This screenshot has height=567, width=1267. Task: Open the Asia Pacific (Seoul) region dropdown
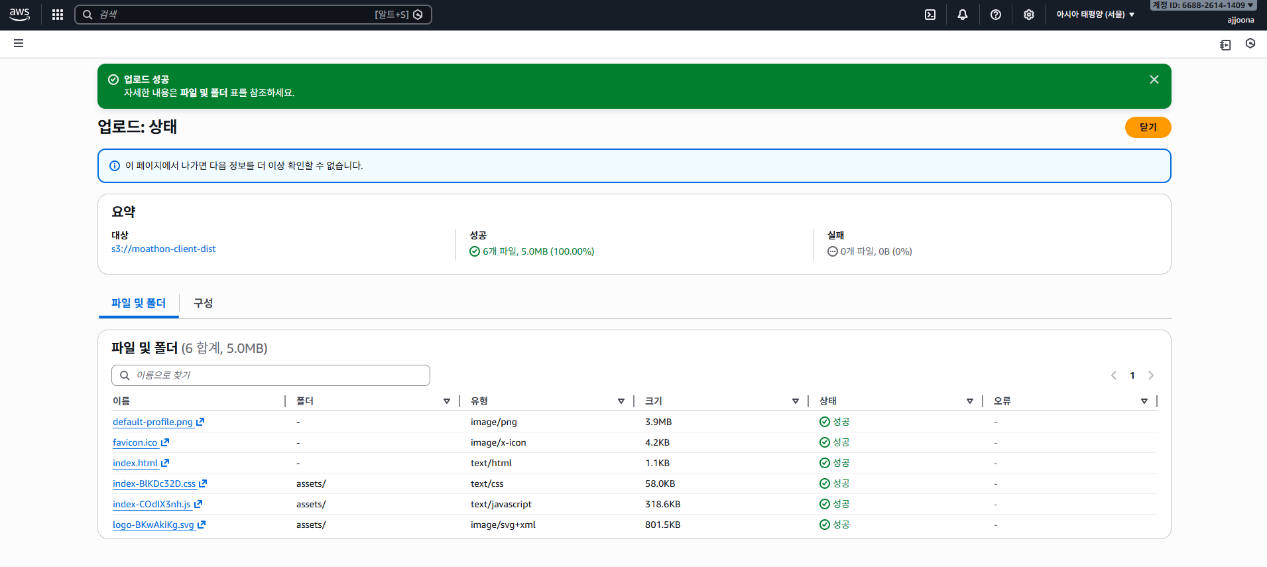(x=1095, y=15)
